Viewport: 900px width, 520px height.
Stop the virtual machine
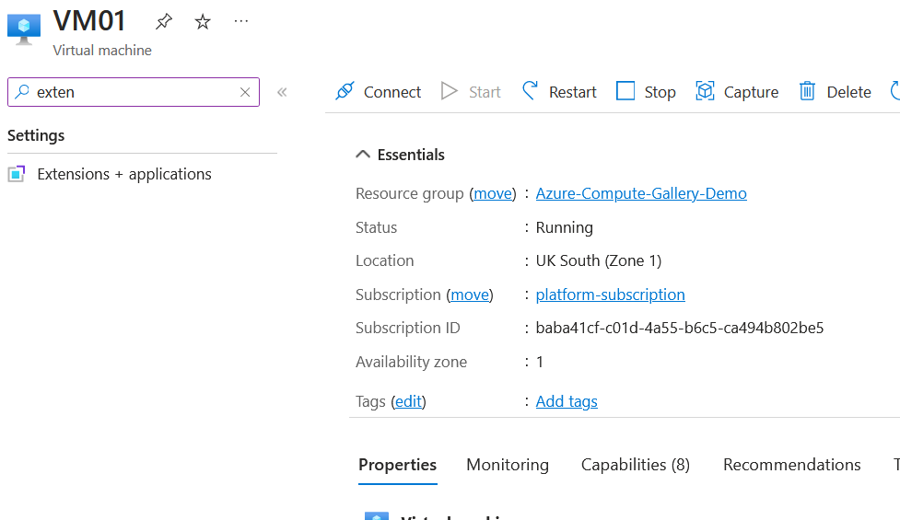click(x=646, y=92)
